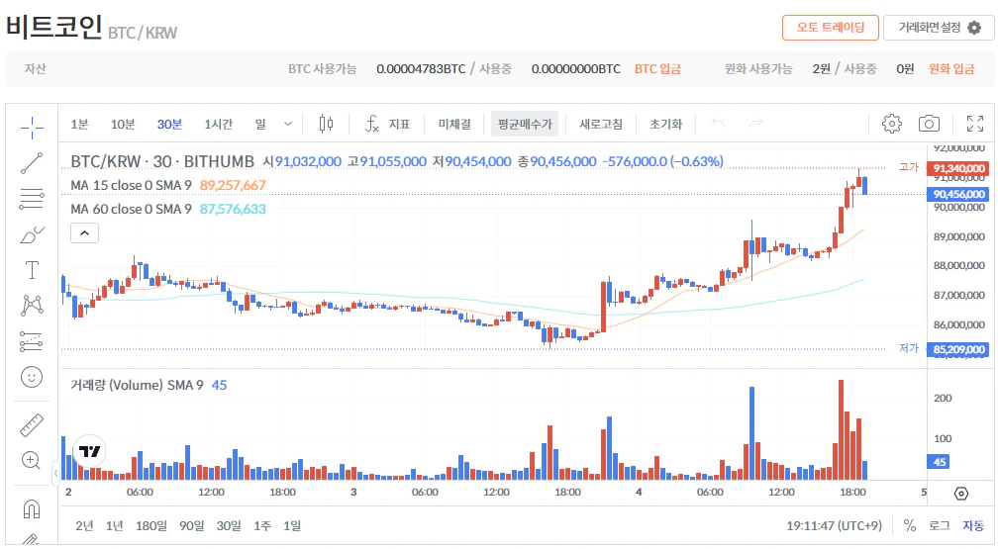
Task: Click the 85,209,000 low price label
Action: point(958,349)
